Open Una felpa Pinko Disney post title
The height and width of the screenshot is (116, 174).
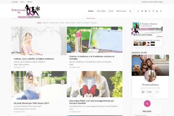92,102
